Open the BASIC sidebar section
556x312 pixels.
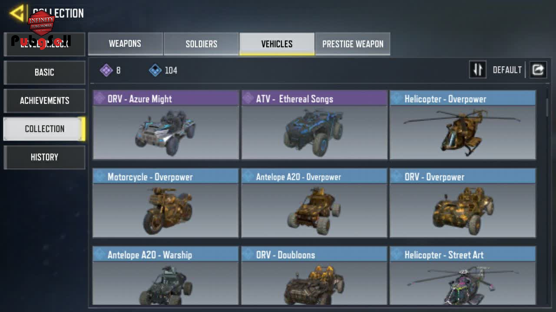(x=44, y=72)
